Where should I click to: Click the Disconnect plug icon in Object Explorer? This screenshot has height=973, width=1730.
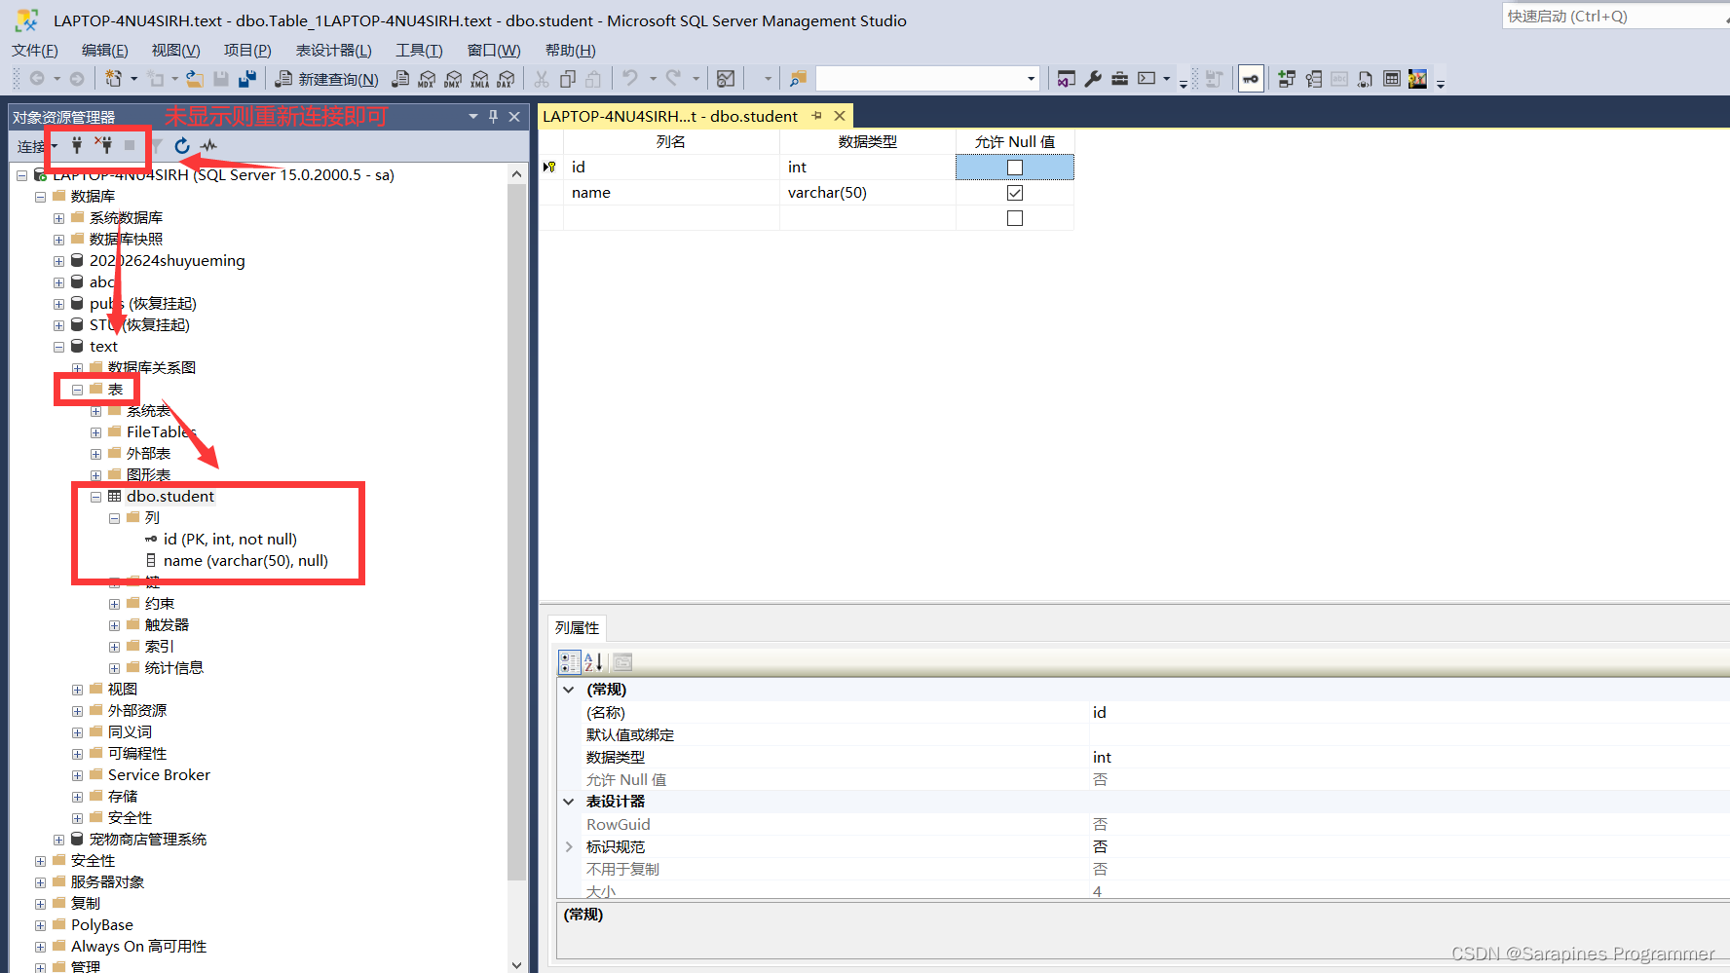103,145
